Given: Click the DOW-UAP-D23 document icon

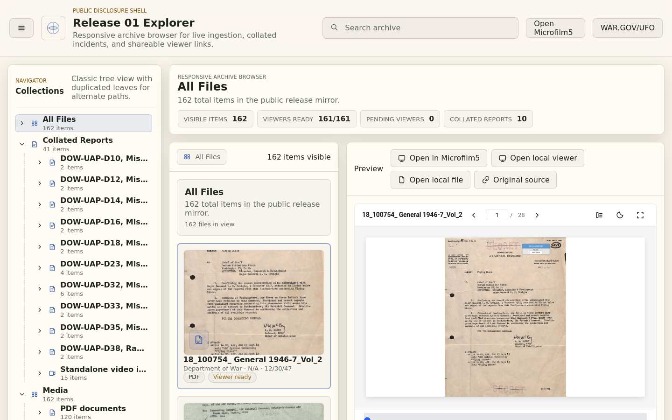Looking at the screenshot, I should (52, 268).
